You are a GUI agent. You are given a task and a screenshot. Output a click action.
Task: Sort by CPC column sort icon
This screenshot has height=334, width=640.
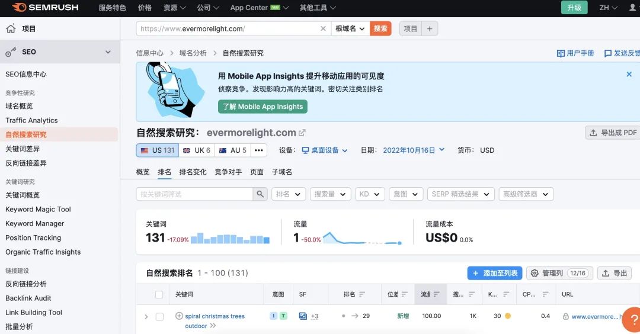[545, 294]
